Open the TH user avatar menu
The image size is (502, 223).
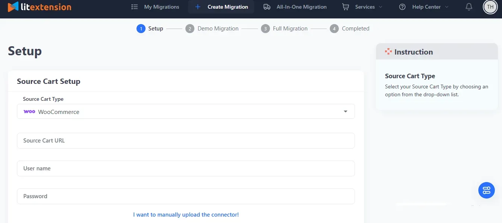point(490,7)
